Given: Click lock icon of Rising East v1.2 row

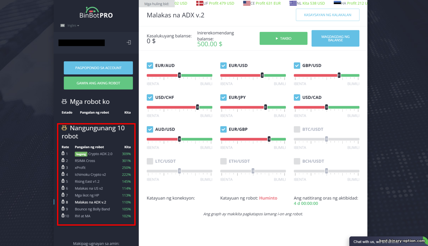Looking at the screenshot, I should click(x=63, y=181).
